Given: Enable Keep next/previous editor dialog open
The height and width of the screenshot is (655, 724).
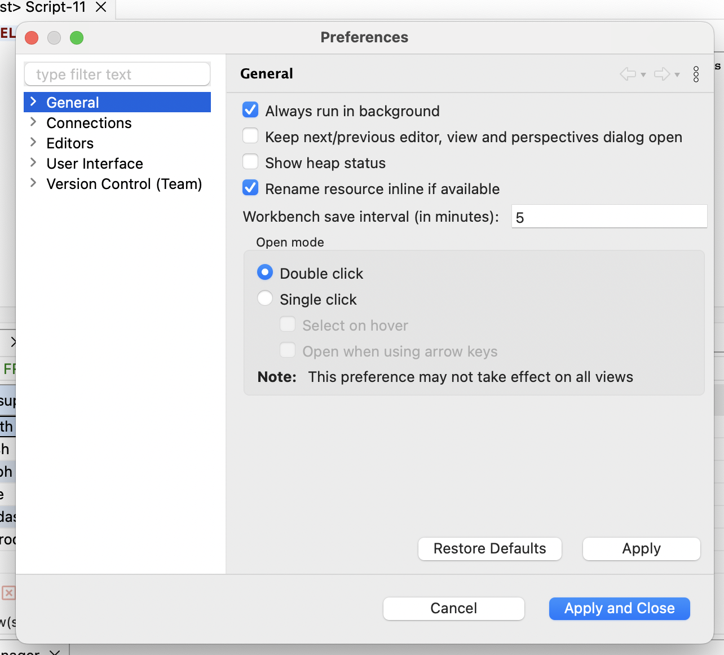Looking at the screenshot, I should pyautogui.click(x=250, y=137).
